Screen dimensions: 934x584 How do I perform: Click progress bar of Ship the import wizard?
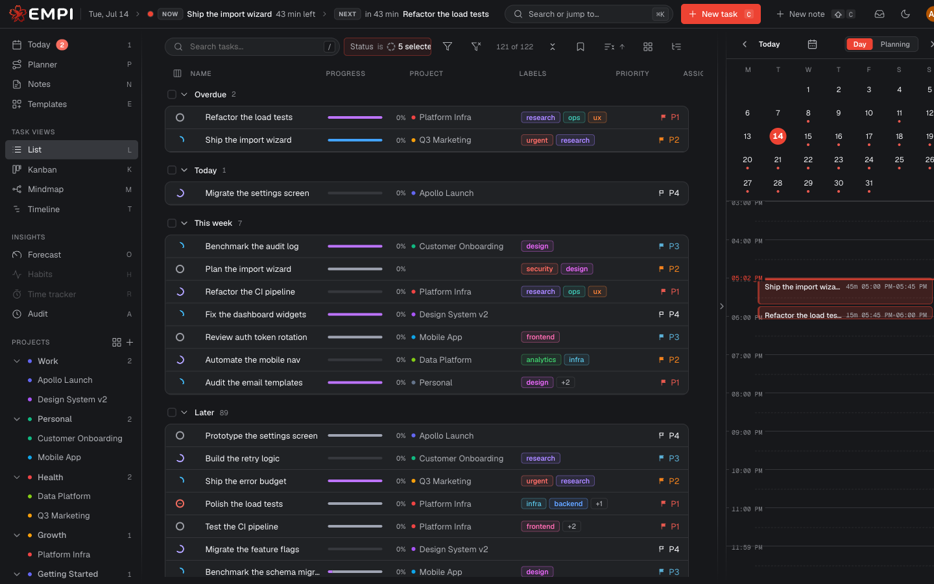coord(355,140)
